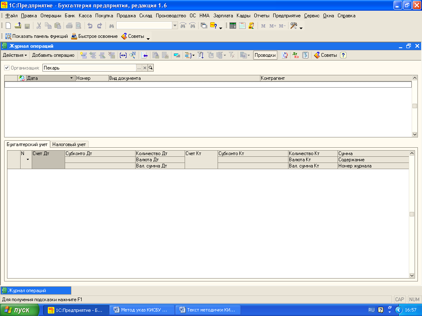Toggle the Организация checkbox
This screenshot has width=422, height=316.
tap(7, 68)
